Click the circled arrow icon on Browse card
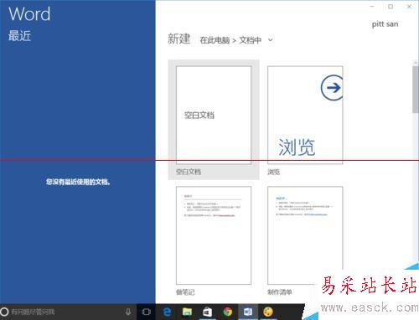Image resolution: width=419 pixels, height=320 pixels. pyautogui.click(x=332, y=88)
